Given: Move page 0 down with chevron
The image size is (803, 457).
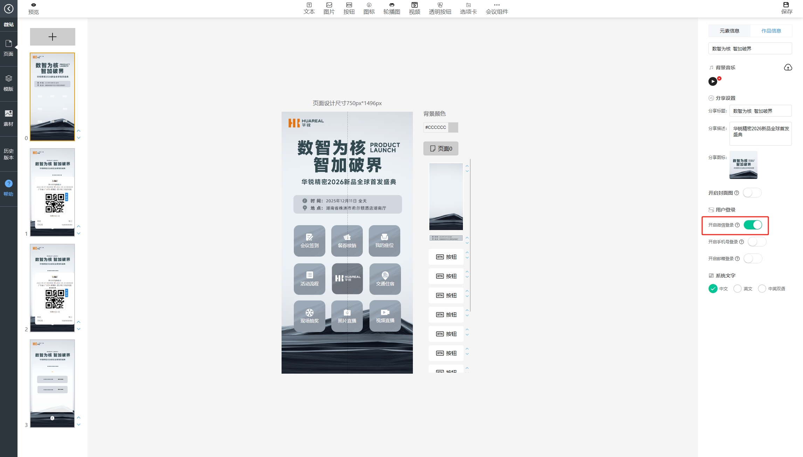Looking at the screenshot, I should pyautogui.click(x=79, y=138).
